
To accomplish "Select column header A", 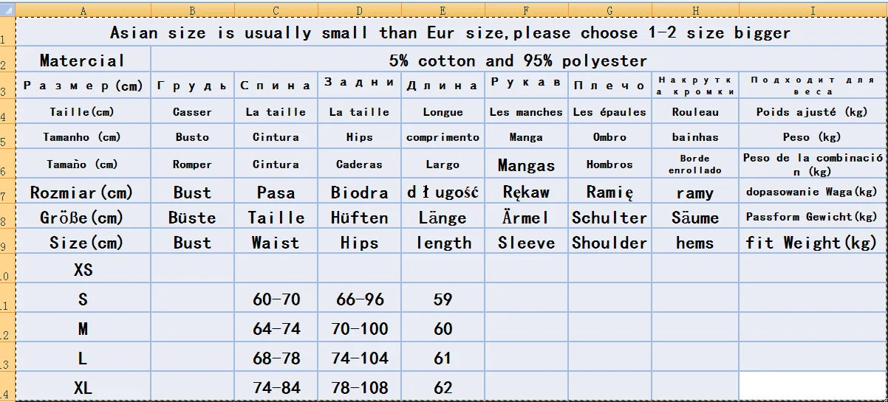I will tap(83, 11).
